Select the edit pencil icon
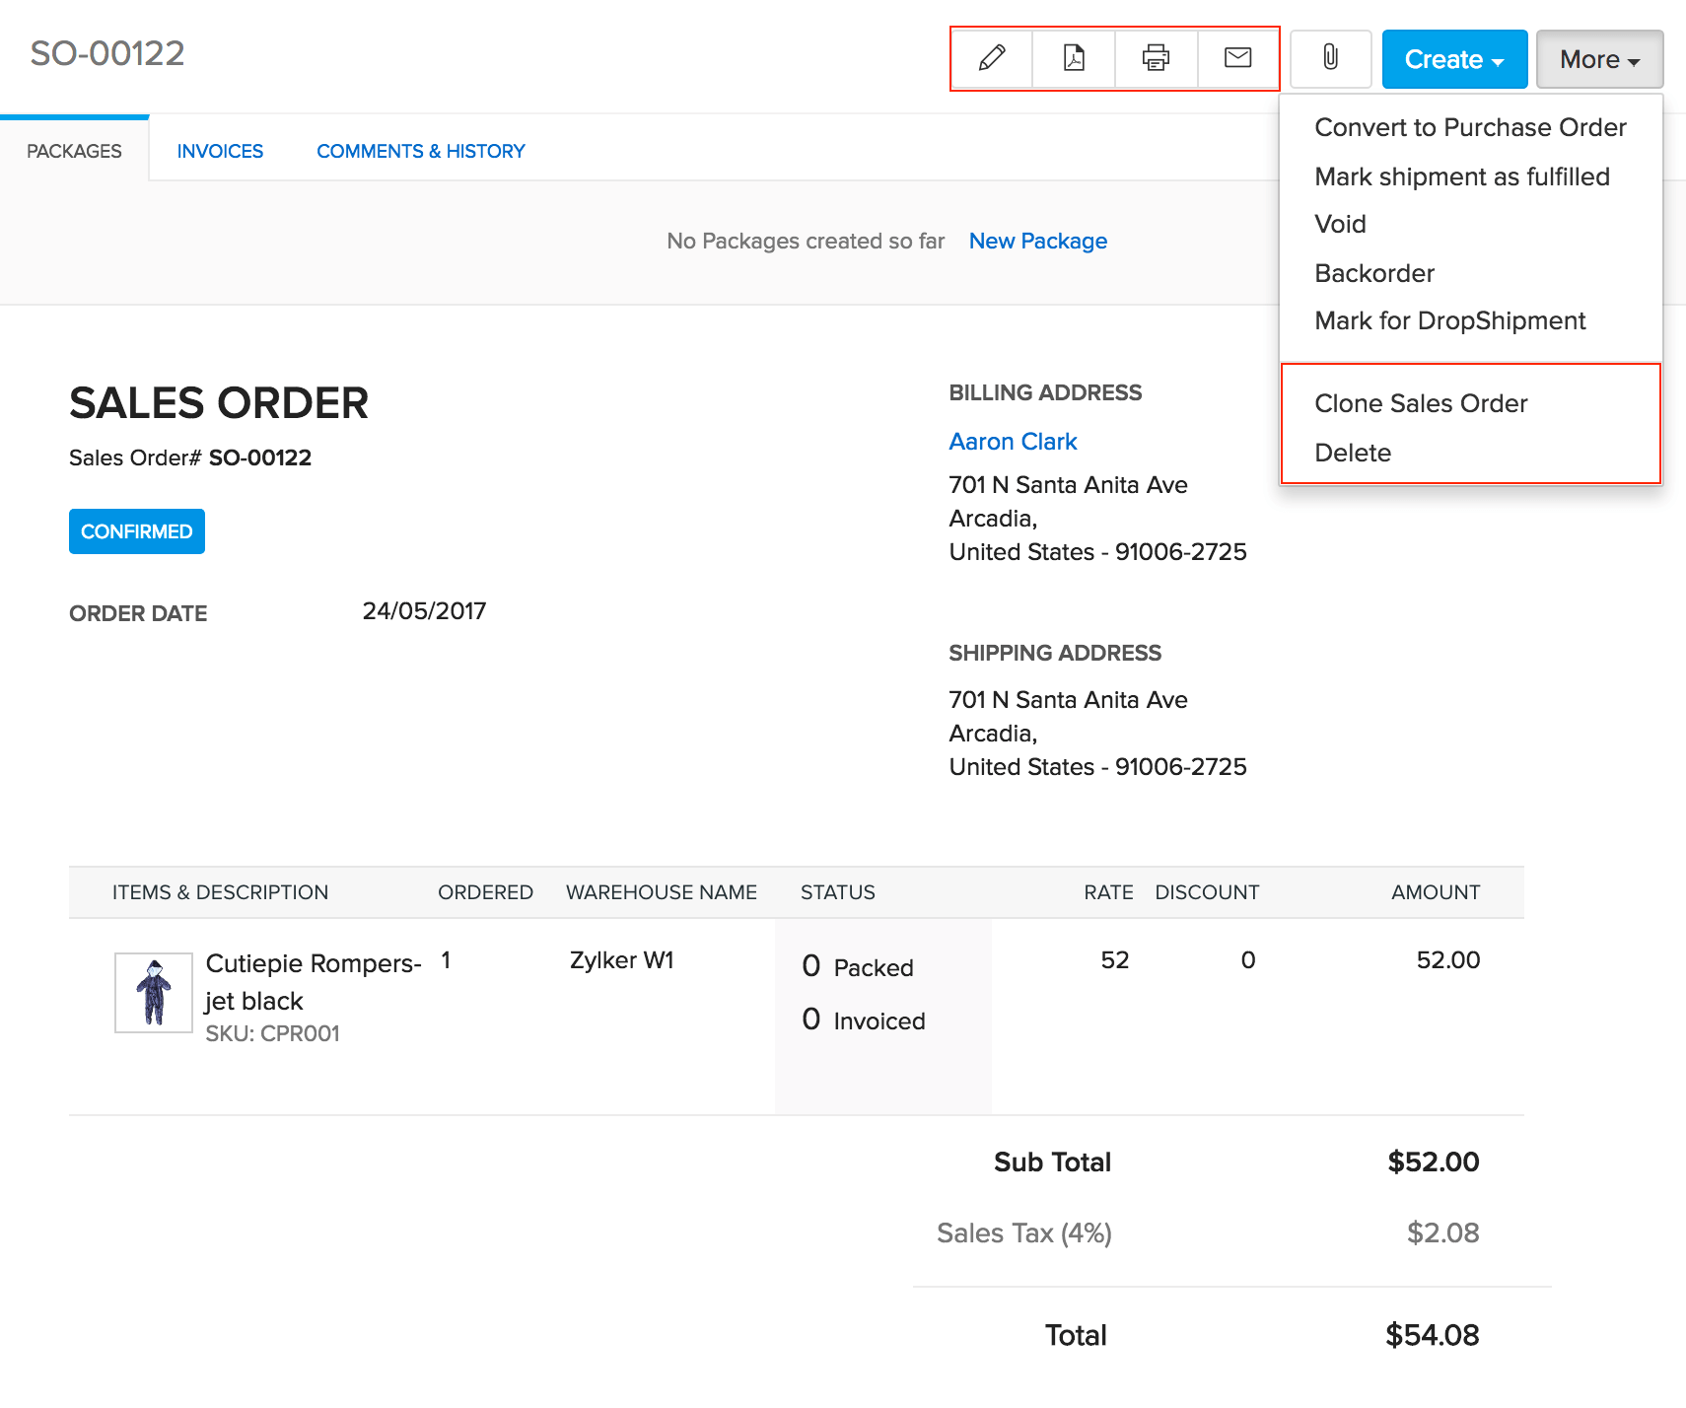 pos(991,59)
